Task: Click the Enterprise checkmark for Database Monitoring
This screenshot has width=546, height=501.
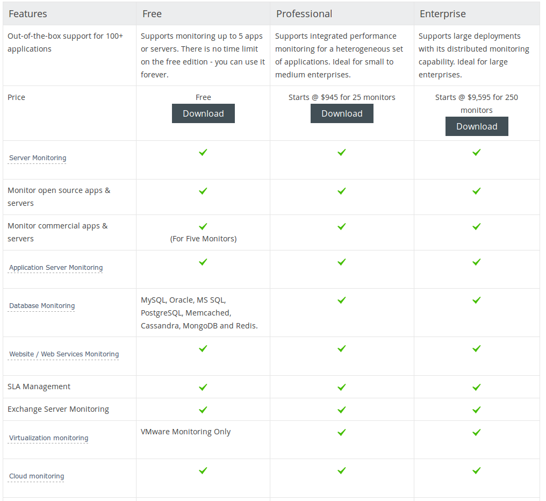Action: click(476, 300)
